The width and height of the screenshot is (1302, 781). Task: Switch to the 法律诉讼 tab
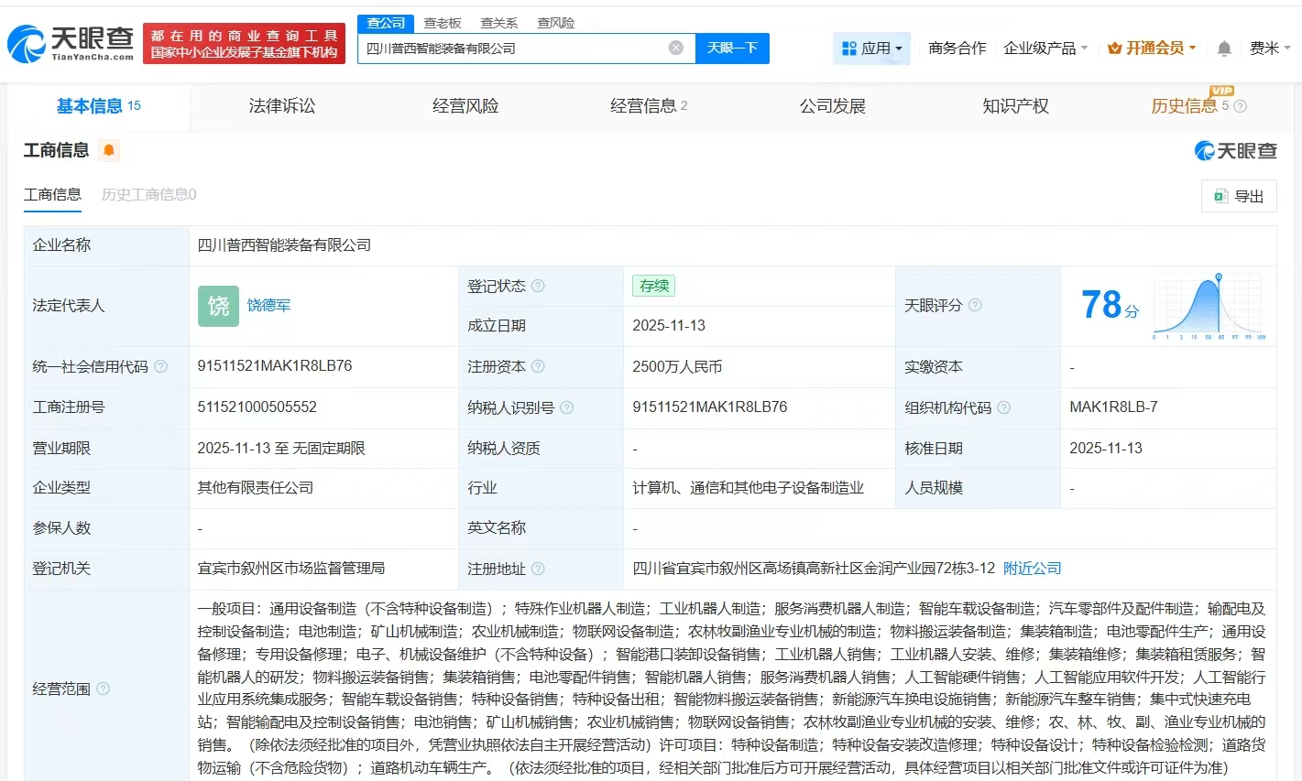(x=282, y=106)
